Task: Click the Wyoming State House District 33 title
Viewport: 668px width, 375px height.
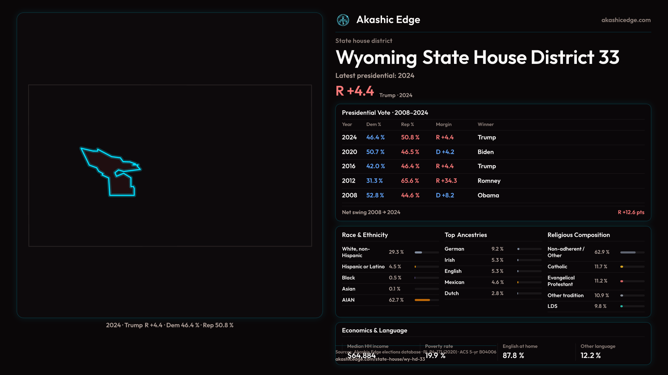Action: pyautogui.click(x=477, y=57)
